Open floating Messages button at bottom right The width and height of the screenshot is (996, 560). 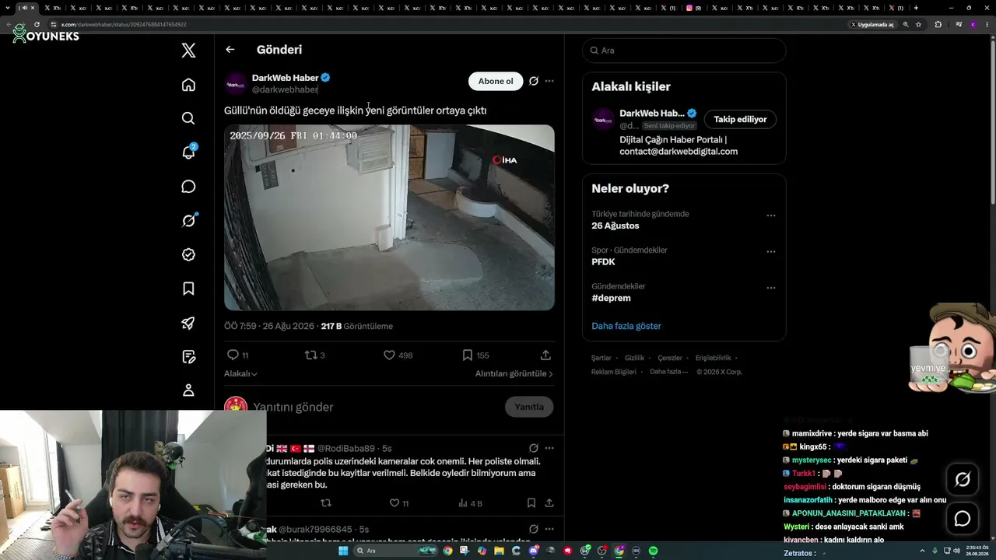point(963,519)
